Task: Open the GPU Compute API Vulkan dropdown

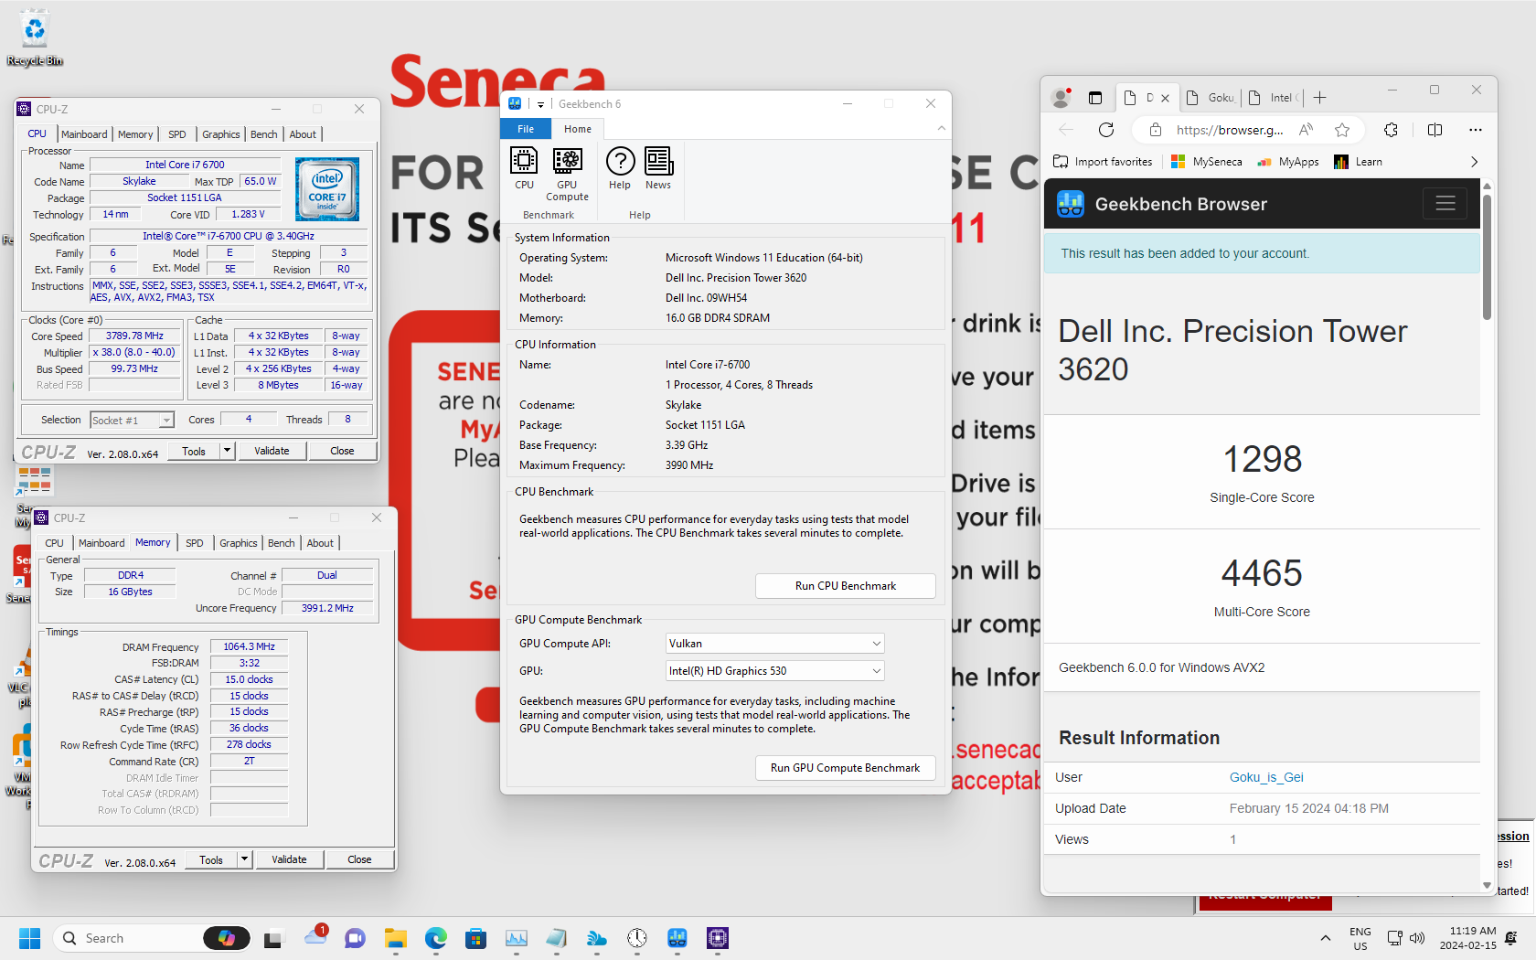Action: 775,644
